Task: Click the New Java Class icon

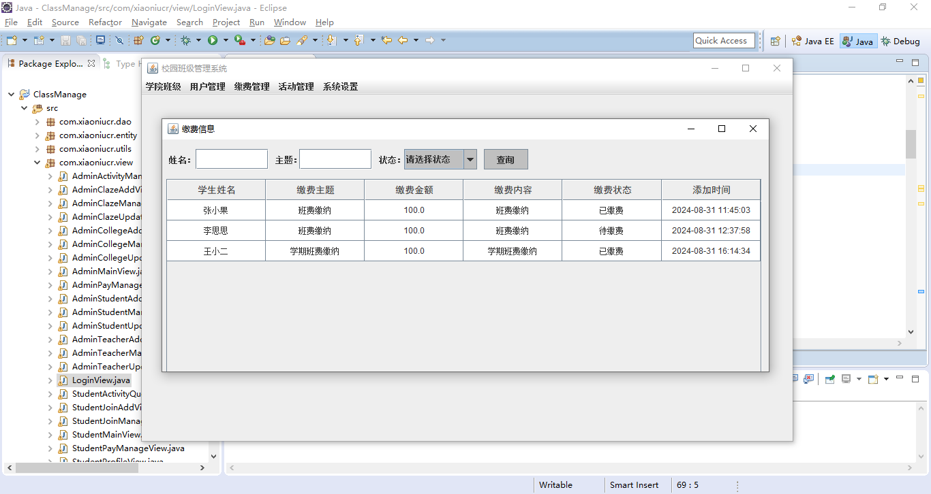Action: click(155, 40)
